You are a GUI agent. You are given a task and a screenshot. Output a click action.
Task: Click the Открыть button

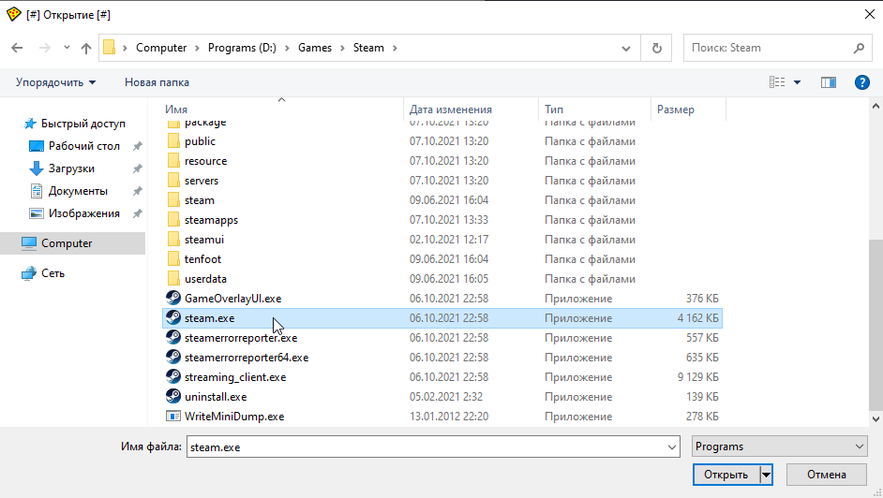click(x=726, y=475)
